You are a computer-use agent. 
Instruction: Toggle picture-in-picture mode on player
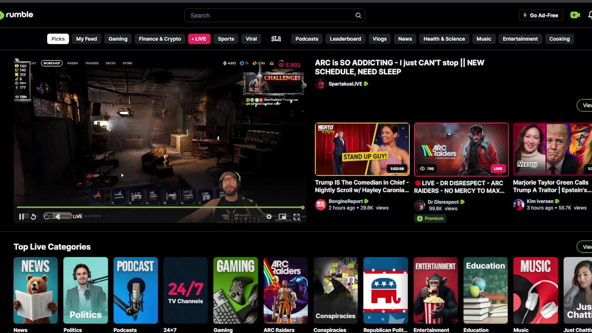click(282, 216)
